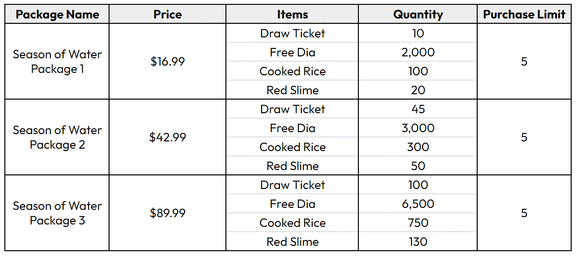Click the $42.99 price cell
Screen dimensions: 577x257
point(168,137)
